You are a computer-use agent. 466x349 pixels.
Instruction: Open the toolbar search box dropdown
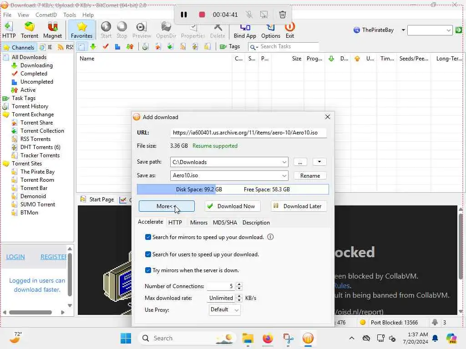click(448, 30)
